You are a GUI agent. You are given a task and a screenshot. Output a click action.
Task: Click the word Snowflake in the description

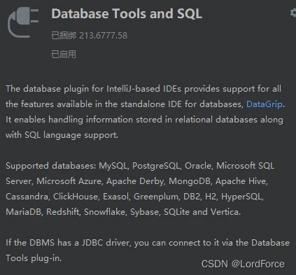point(104,212)
